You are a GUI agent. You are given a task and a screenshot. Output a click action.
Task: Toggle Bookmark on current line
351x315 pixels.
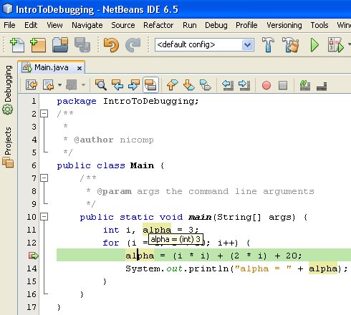coord(206,85)
